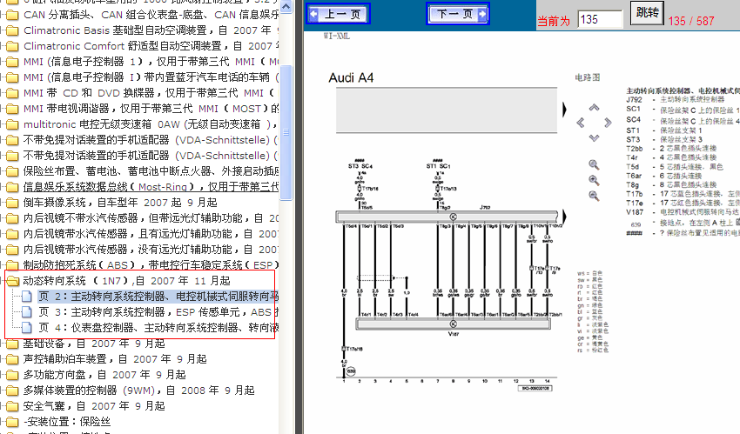Viewport: 740px width, 434px height.
Task: Open 内后视镜不带水汽传感器 entry
Action: [151, 218]
